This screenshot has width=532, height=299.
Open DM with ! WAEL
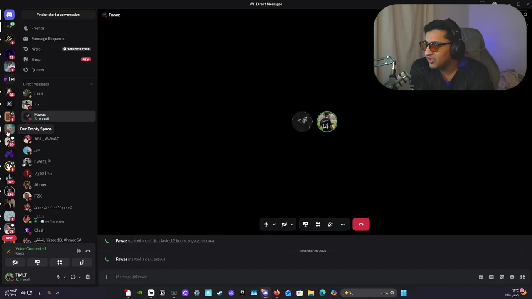click(x=58, y=162)
